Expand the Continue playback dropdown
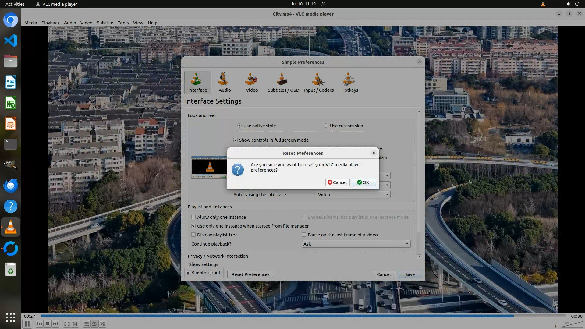The width and height of the screenshot is (585, 329). (x=356, y=244)
